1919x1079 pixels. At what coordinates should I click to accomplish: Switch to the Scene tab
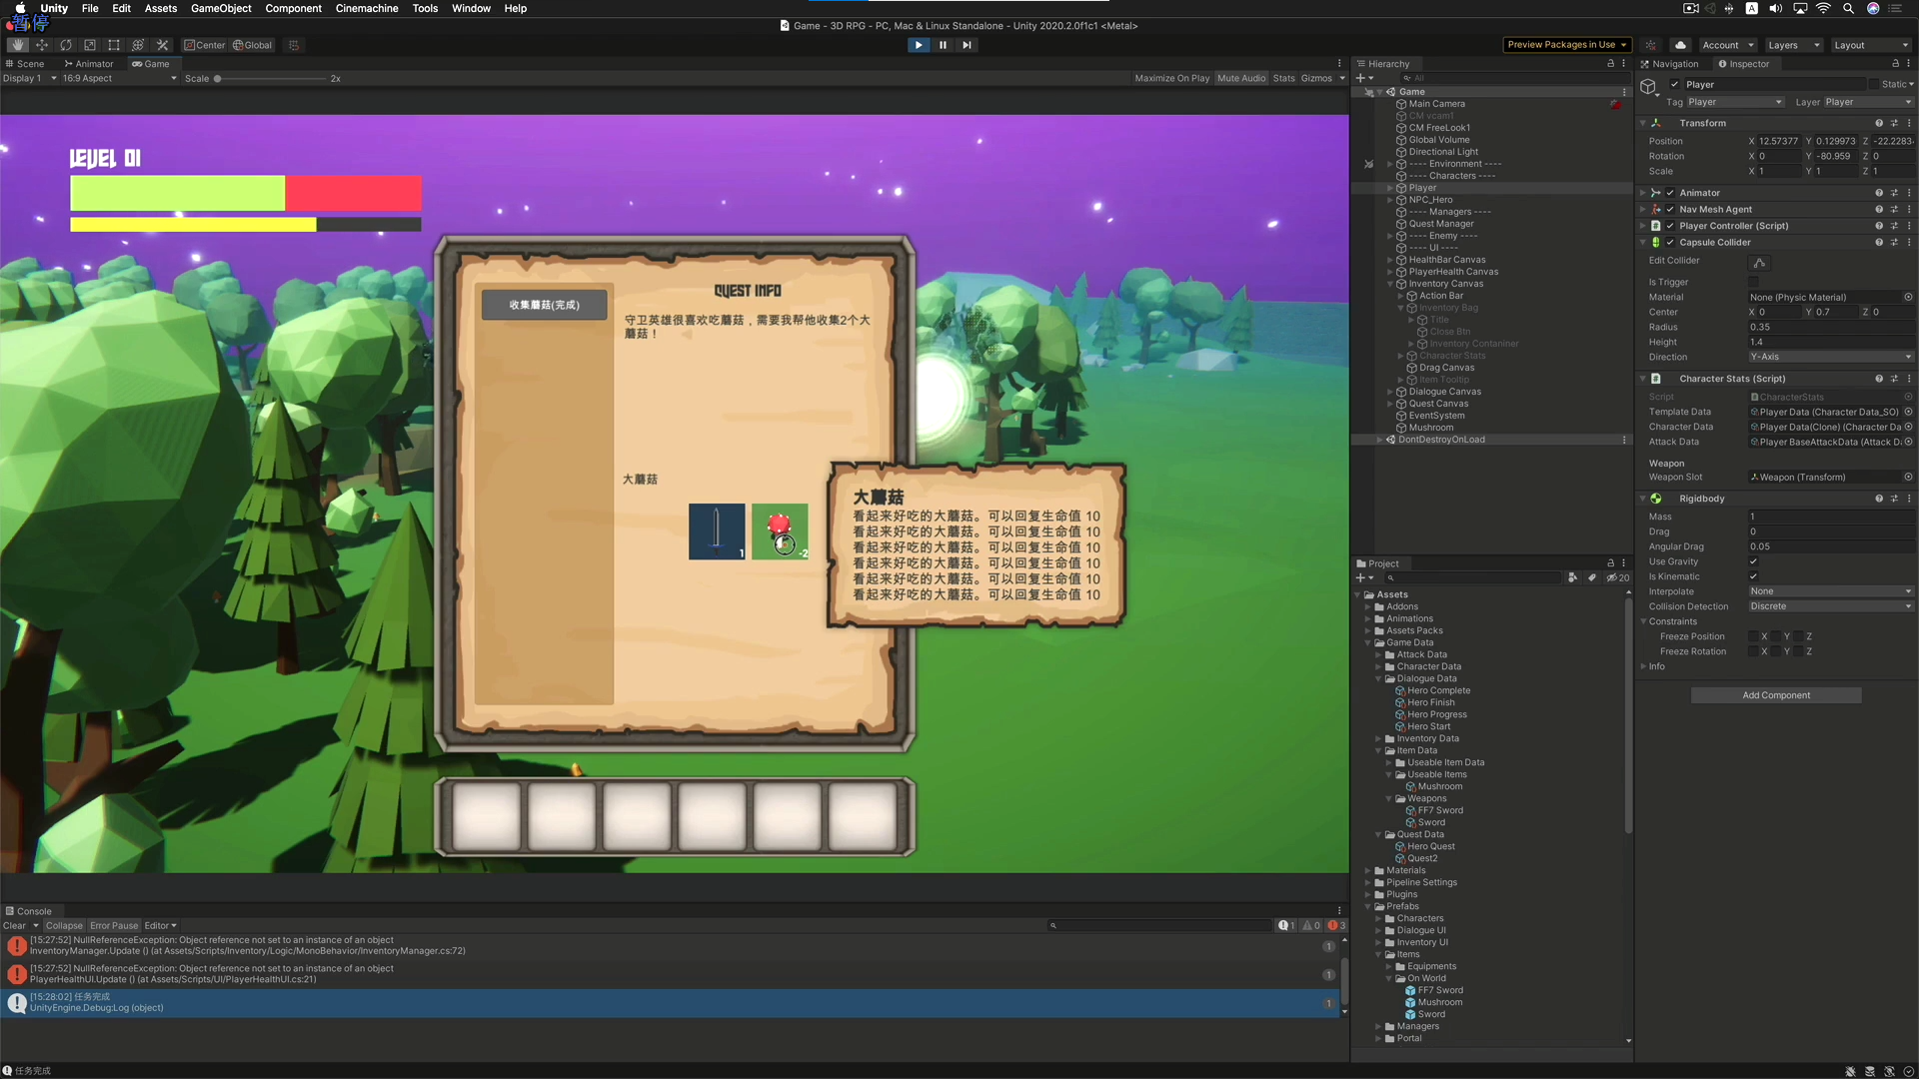click(x=27, y=64)
